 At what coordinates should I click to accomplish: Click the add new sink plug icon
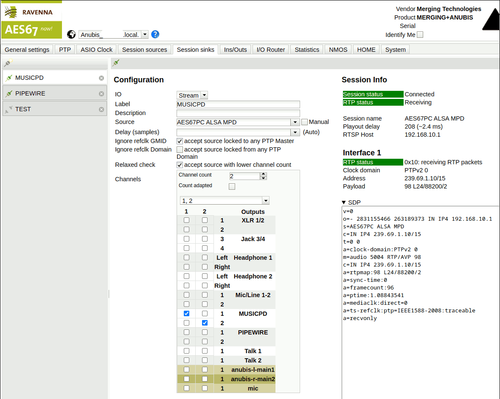pyautogui.click(x=8, y=62)
